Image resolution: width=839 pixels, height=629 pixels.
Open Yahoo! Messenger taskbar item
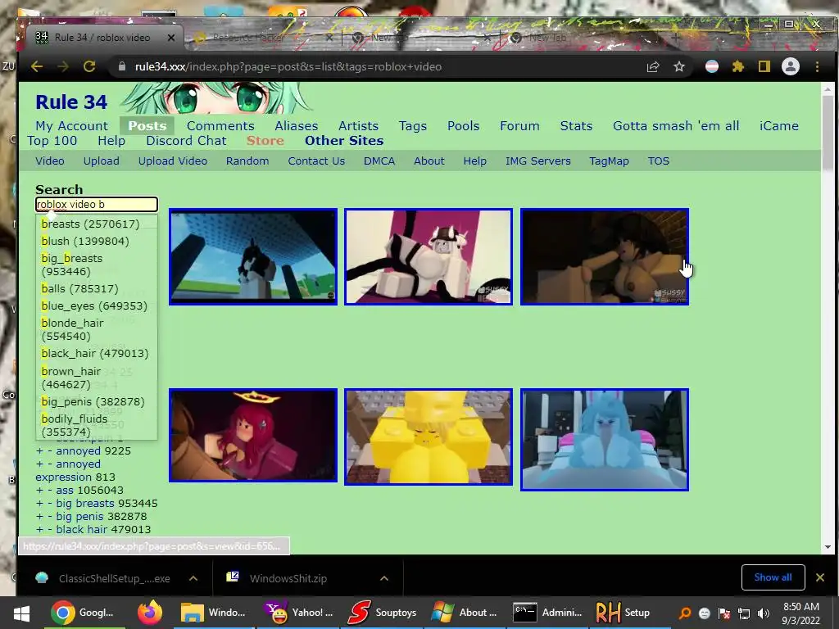pos(298,613)
